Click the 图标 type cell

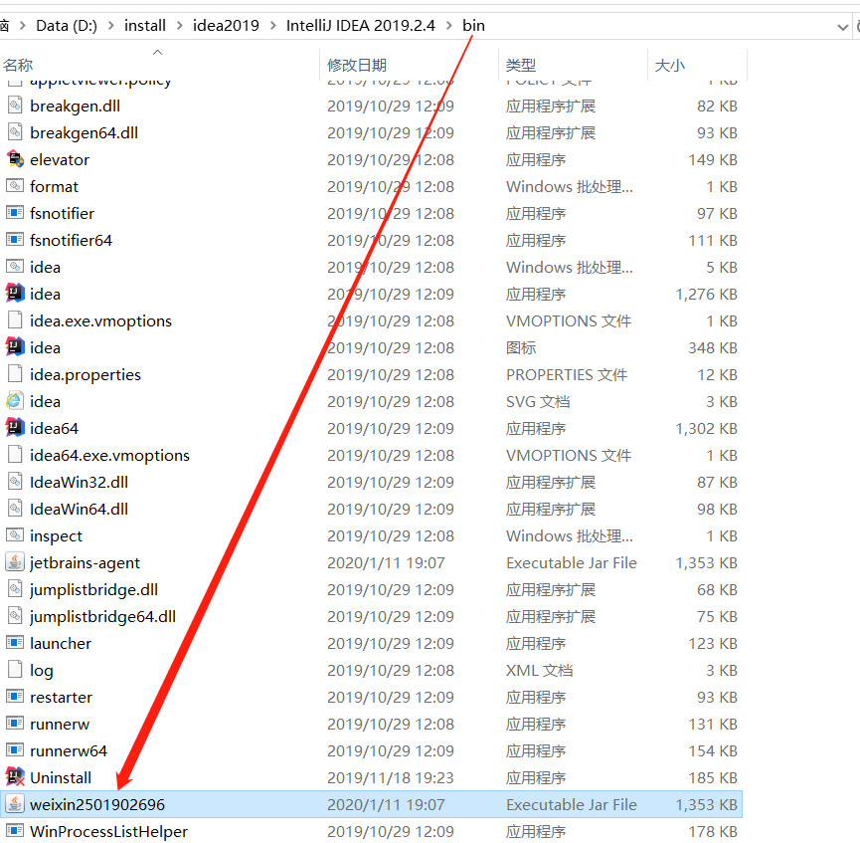click(521, 347)
